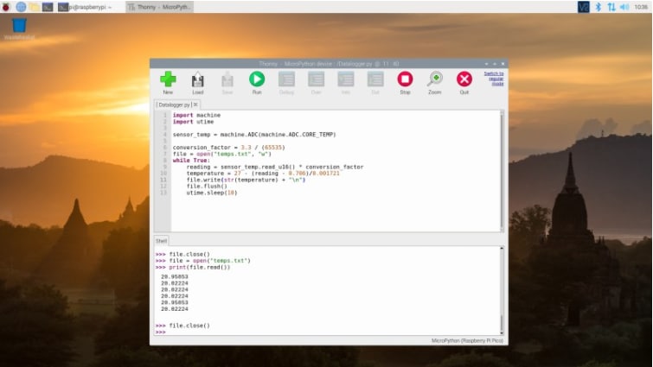Quit Thonny with the red X button
This screenshot has height=367, width=653.
point(464,82)
